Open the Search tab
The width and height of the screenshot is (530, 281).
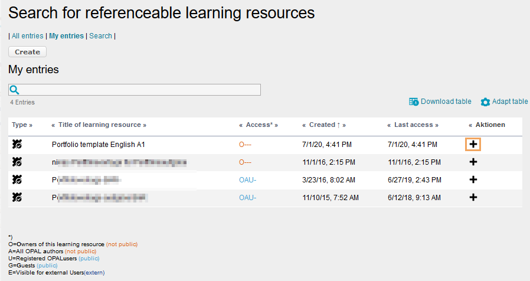pos(100,36)
